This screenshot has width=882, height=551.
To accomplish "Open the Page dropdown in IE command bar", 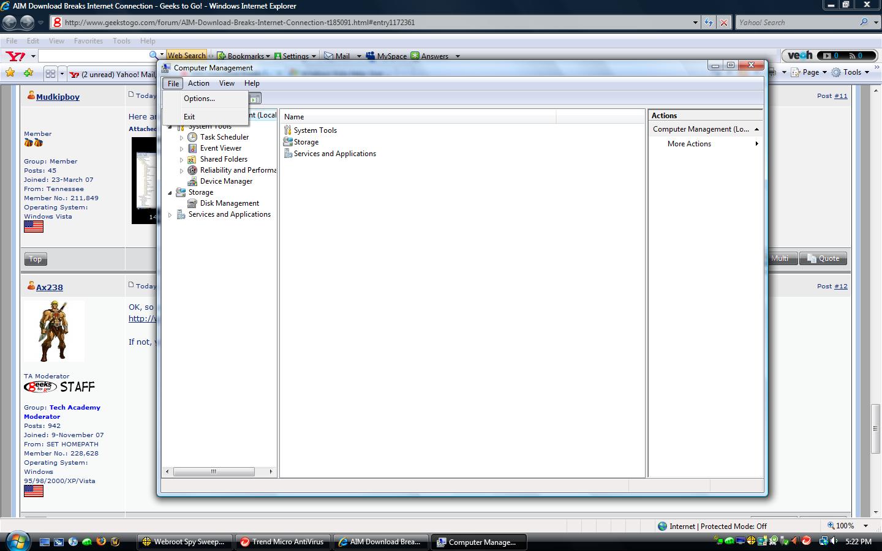I will click(824, 72).
